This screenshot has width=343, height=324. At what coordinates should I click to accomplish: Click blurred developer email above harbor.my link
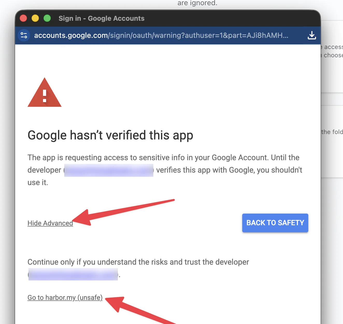point(73,274)
